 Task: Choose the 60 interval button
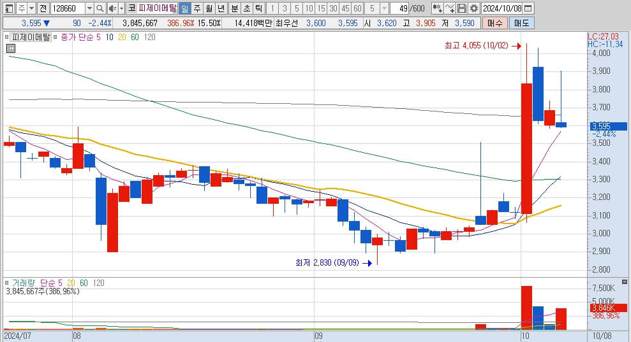[x=357, y=8]
